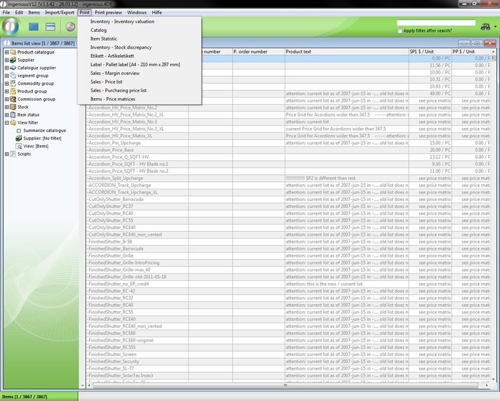The image size is (500, 401).
Task: Expand the Product catalogue tree node
Action: point(6,53)
